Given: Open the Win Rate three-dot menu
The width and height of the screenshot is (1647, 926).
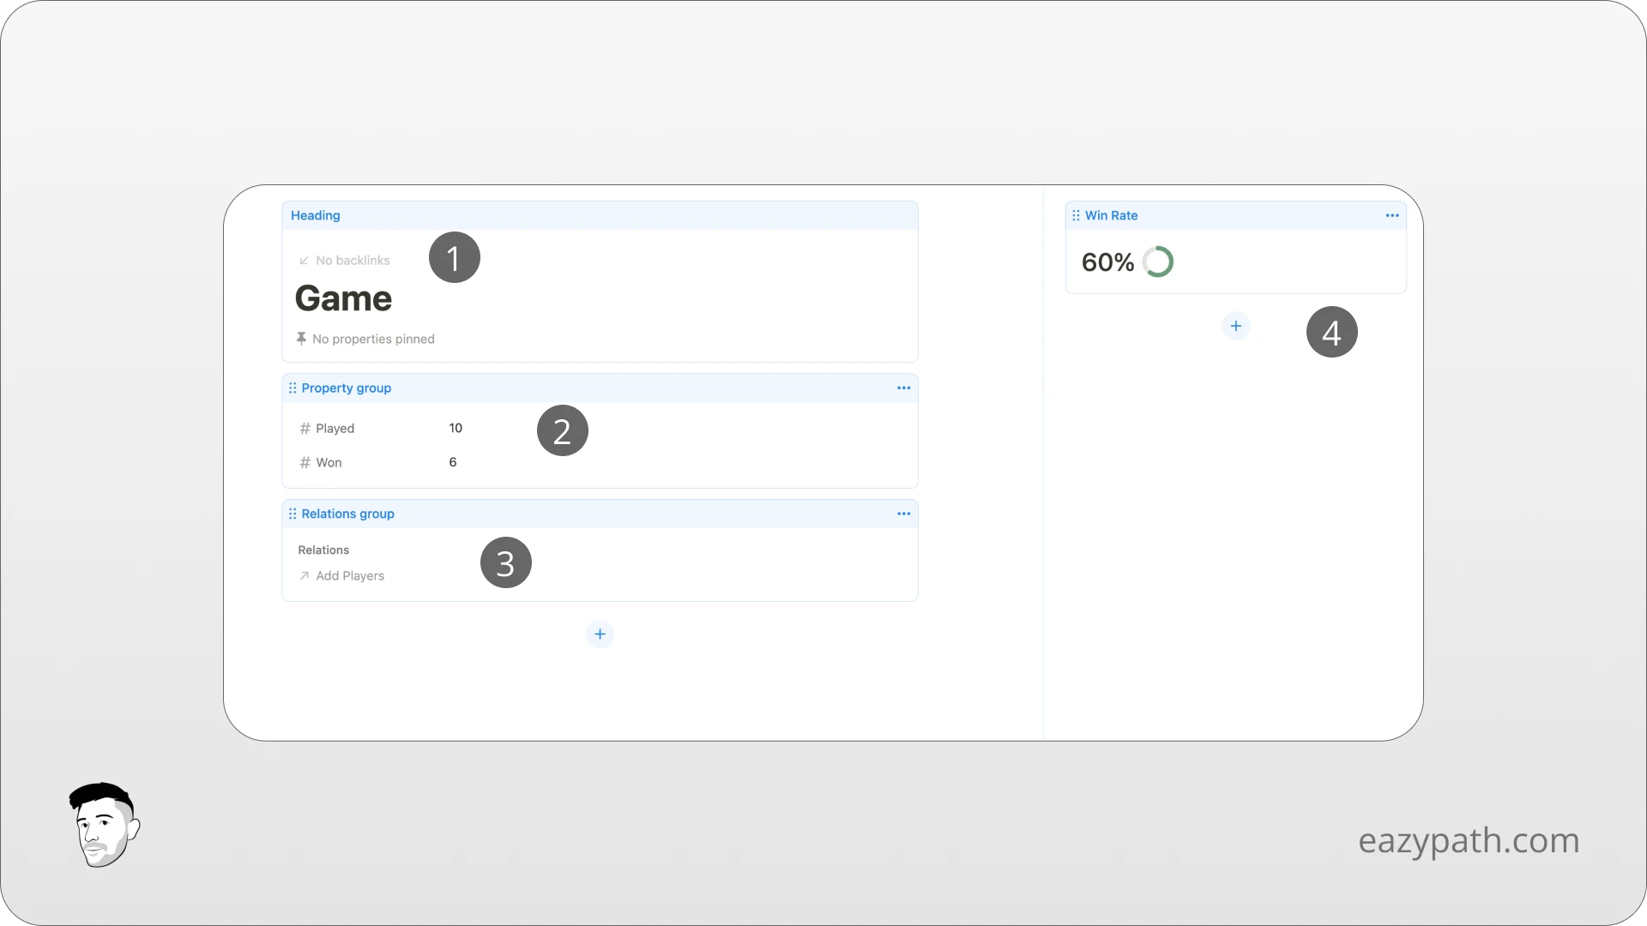Looking at the screenshot, I should tap(1392, 215).
